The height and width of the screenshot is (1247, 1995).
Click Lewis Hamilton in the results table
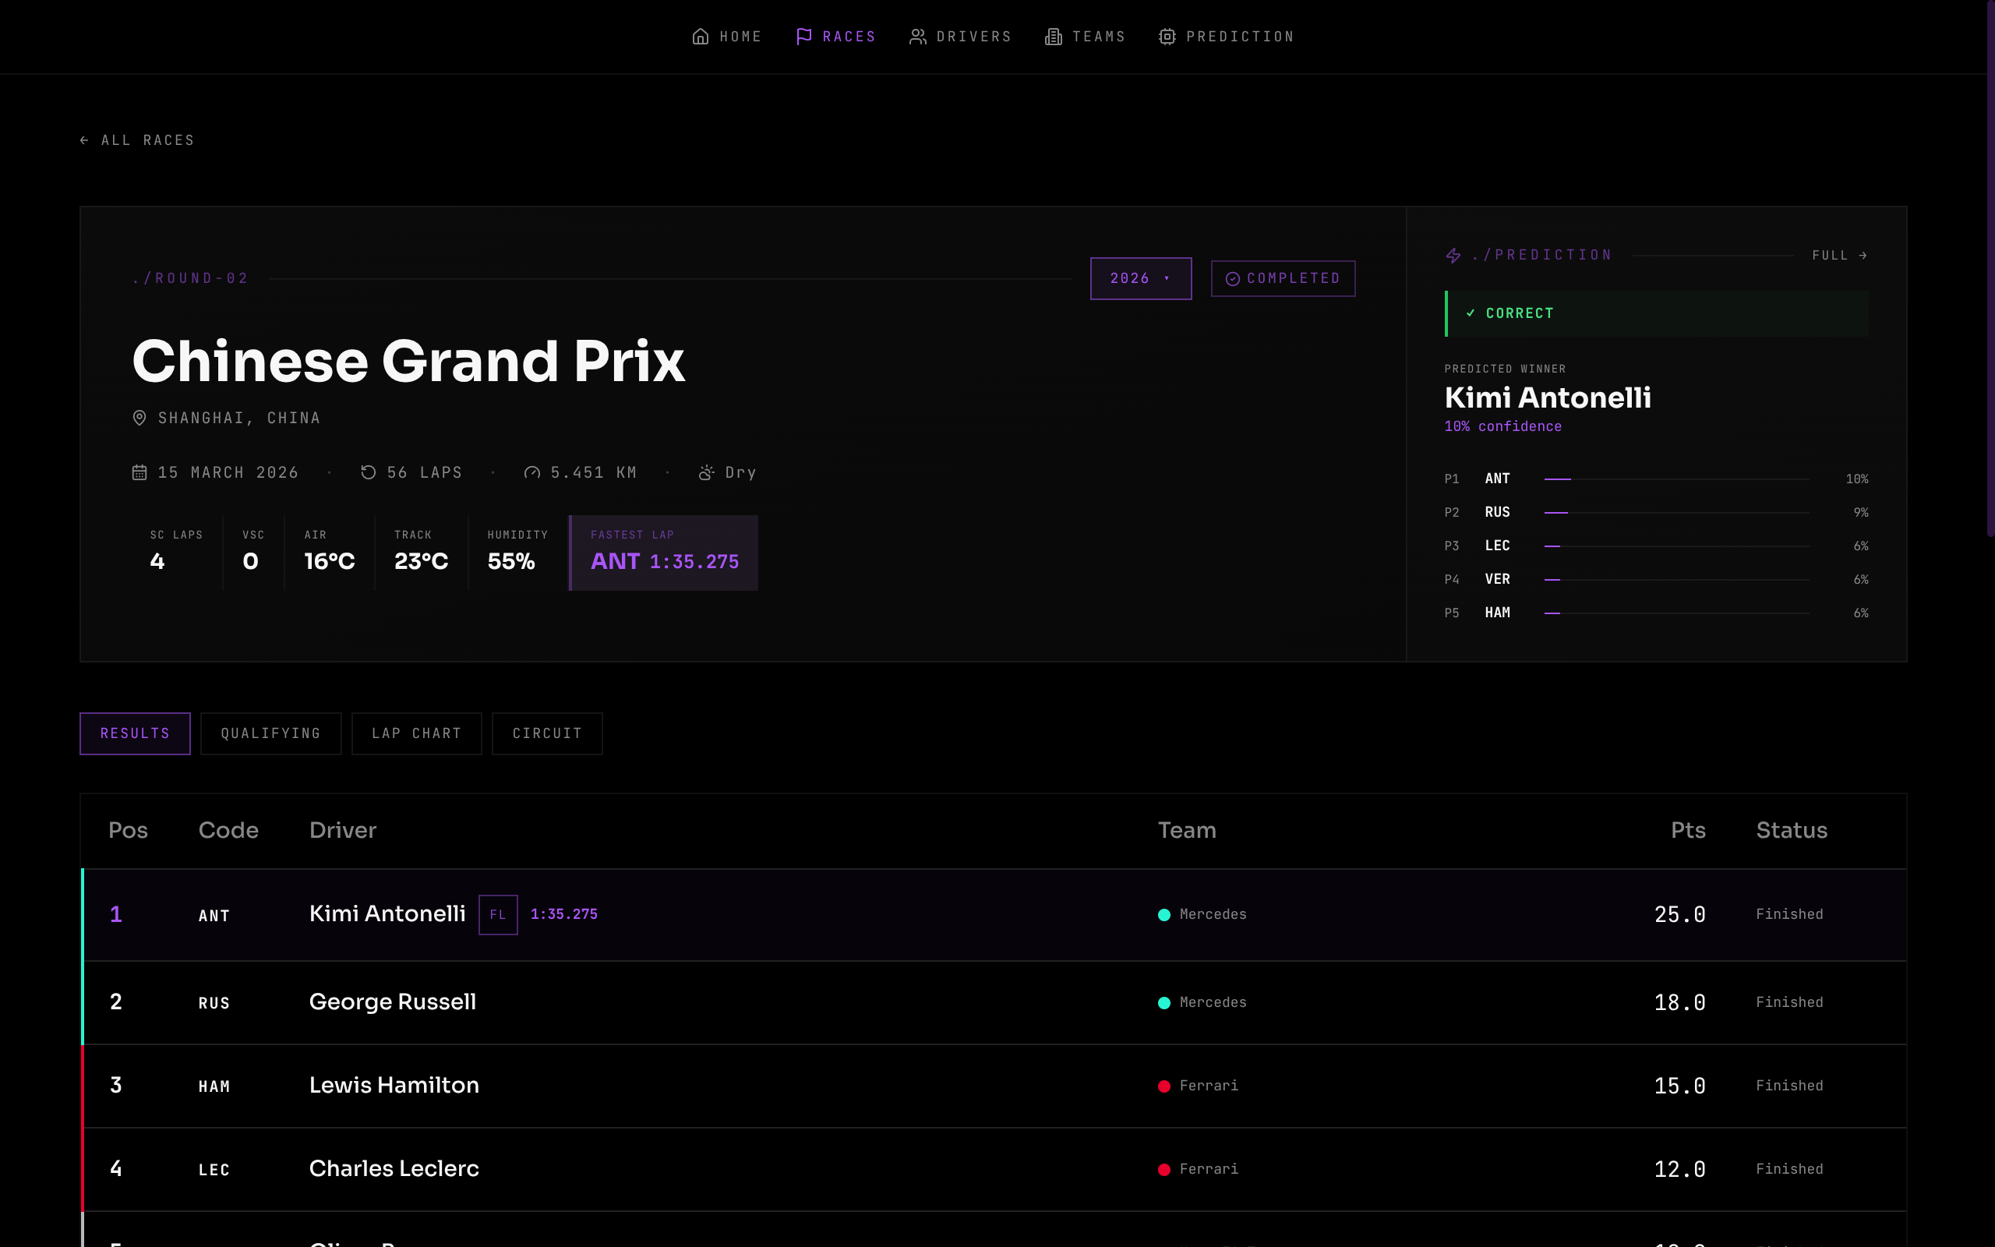pos(394,1086)
